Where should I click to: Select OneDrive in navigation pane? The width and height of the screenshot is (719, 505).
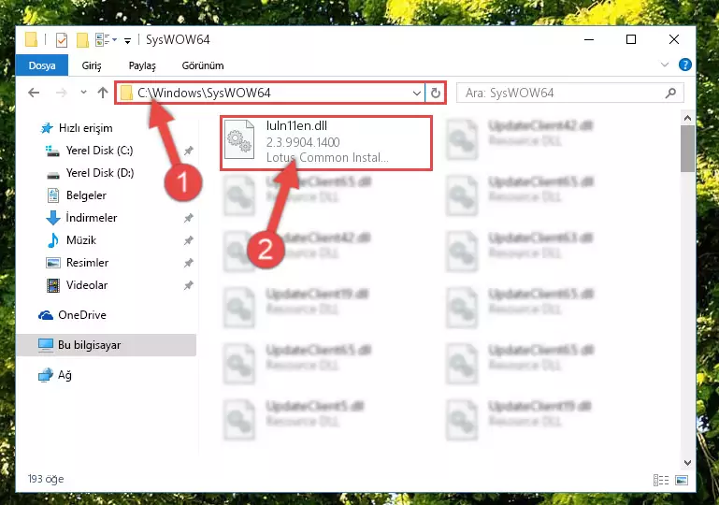(82, 315)
